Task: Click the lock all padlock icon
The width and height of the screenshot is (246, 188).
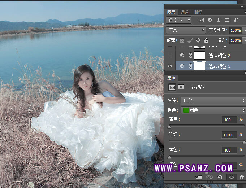Action: coord(206,41)
